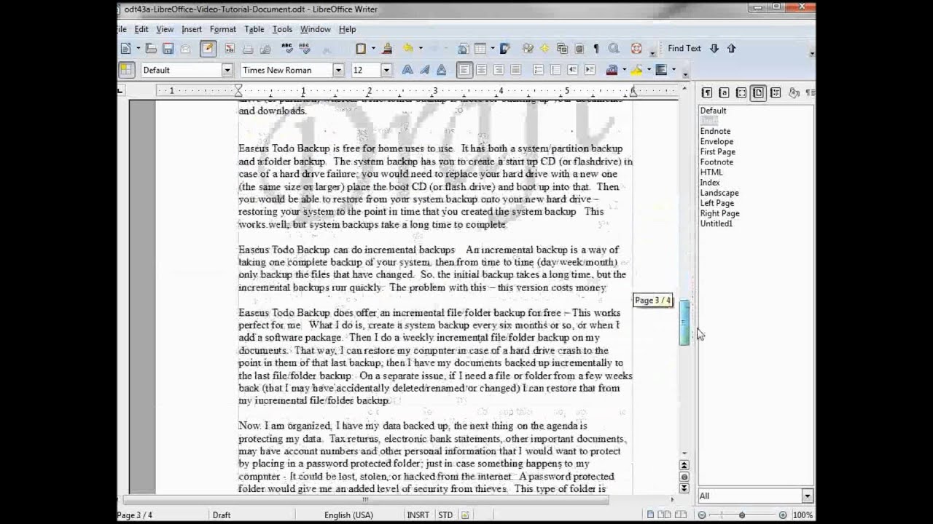Select First Page style entry
The height and width of the screenshot is (524, 933).
click(718, 152)
